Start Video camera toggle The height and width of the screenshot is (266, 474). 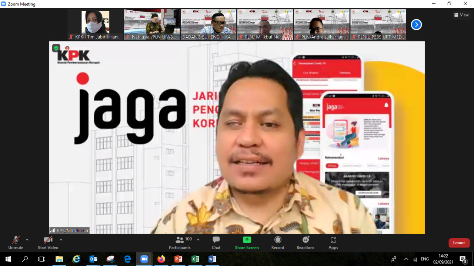tap(48, 243)
